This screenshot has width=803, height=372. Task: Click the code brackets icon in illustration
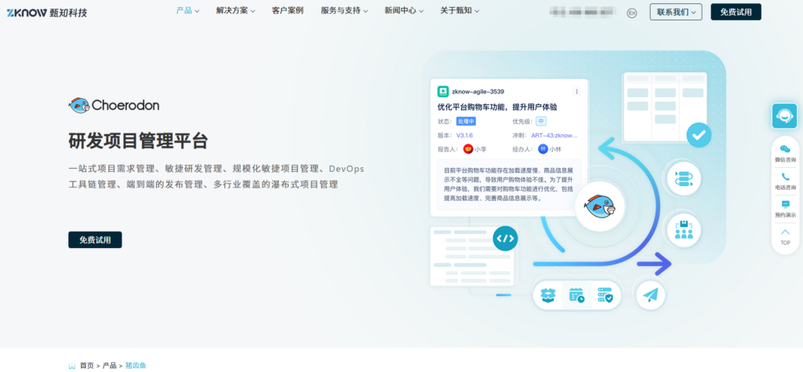(x=505, y=239)
